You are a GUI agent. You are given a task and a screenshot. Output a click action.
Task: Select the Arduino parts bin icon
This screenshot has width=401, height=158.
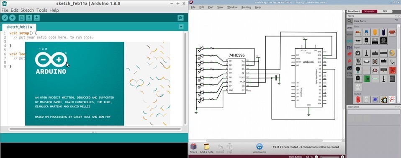(350, 41)
